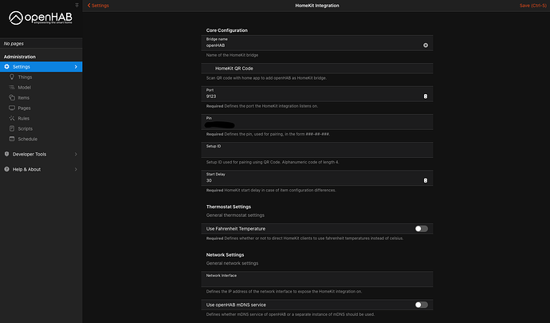
Task: Open Model in the sidebar
Action: [41, 87]
